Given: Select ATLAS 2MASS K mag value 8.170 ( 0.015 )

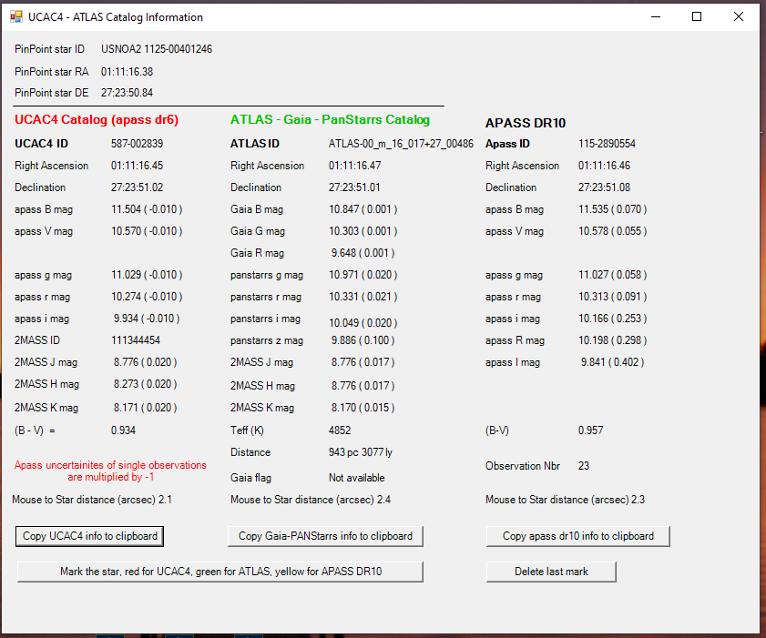Looking at the screenshot, I should click(363, 408).
